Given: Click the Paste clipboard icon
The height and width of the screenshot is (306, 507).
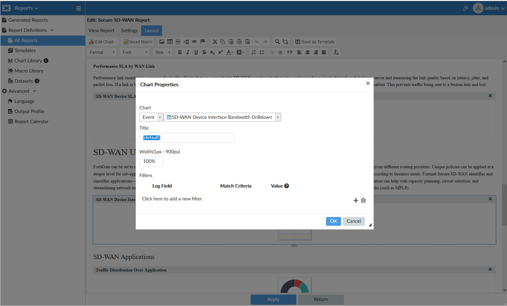Looking at the screenshot, I should (231, 42).
